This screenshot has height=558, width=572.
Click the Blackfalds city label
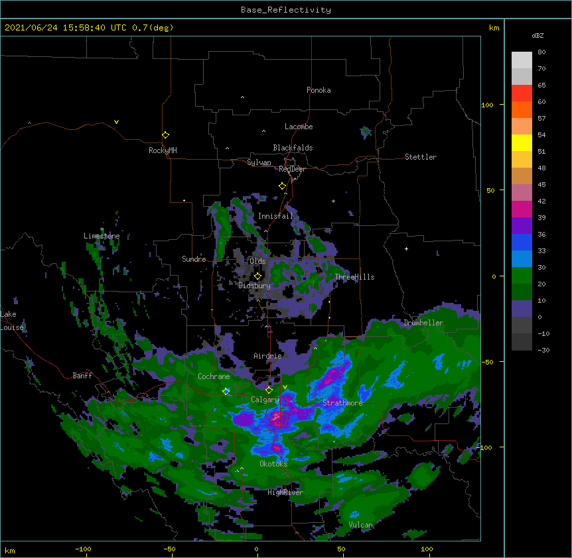pyautogui.click(x=293, y=148)
